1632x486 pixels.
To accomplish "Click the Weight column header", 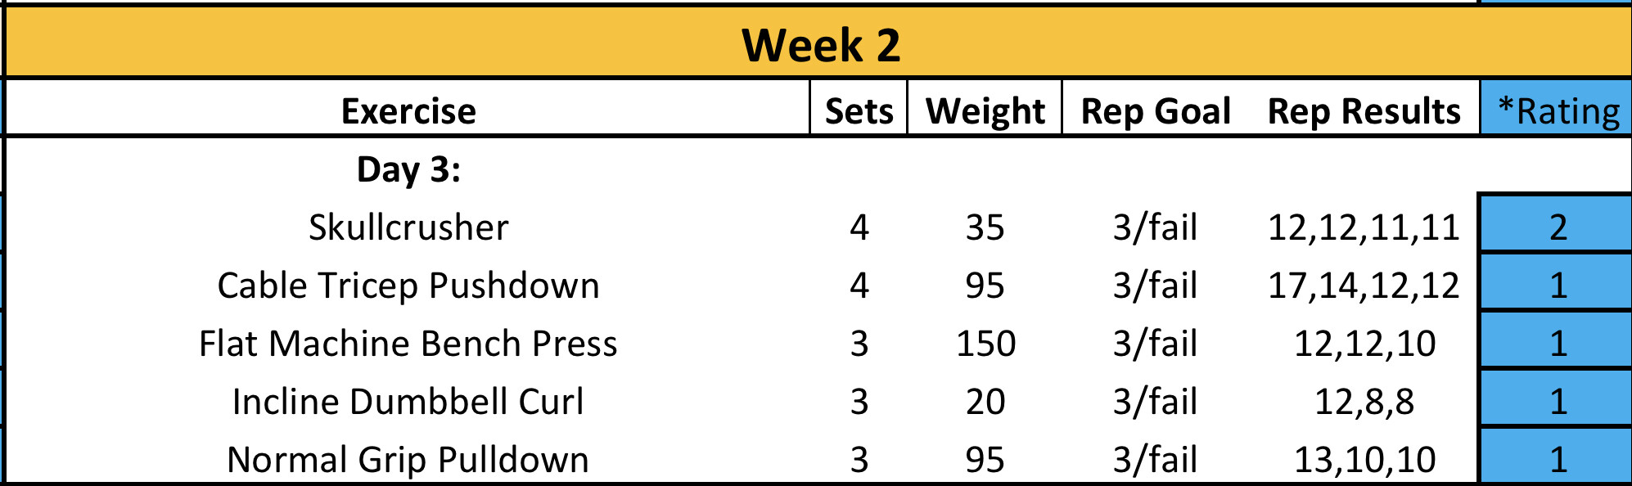I will [x=985, y=110].
